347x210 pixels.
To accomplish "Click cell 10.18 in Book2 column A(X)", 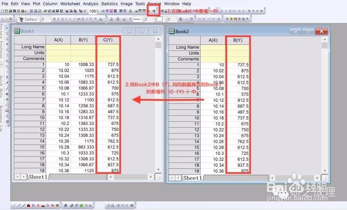I will tap(213, 118).
